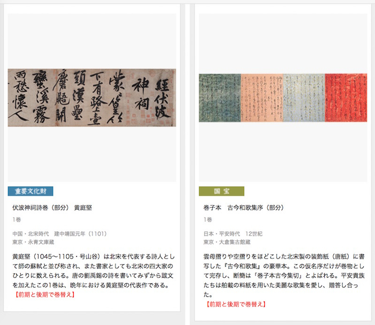Click the green section of the Kokinshu scroll
The height and width of the screenshot is (325, 375).
(x=220, y=98)
